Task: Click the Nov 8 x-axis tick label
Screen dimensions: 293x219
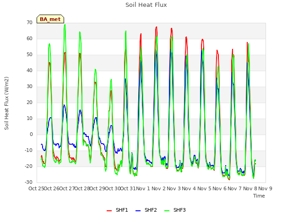Action: [x=250, y=188]
